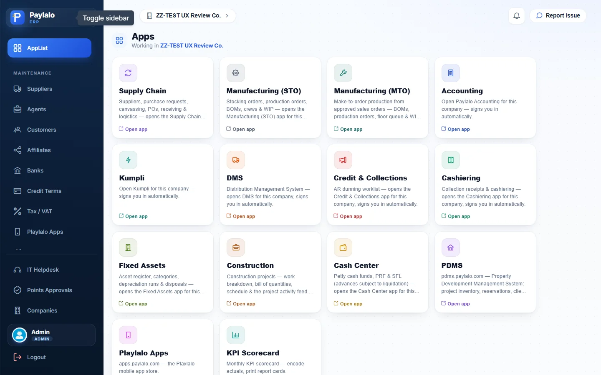Go to Agents maintenance page
601x375 pixels.
(x=49, y=109)
